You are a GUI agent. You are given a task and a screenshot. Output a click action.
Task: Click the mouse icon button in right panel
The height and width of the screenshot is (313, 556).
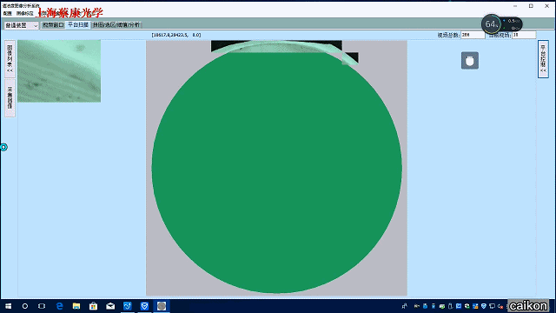click(470, 60)
